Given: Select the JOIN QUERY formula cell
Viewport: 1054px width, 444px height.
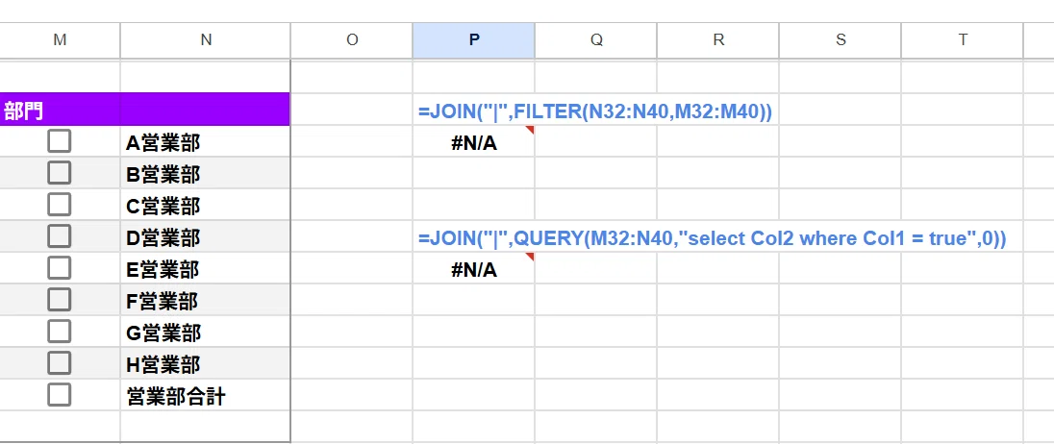Looking at the screenshot, I should [474, 236].
